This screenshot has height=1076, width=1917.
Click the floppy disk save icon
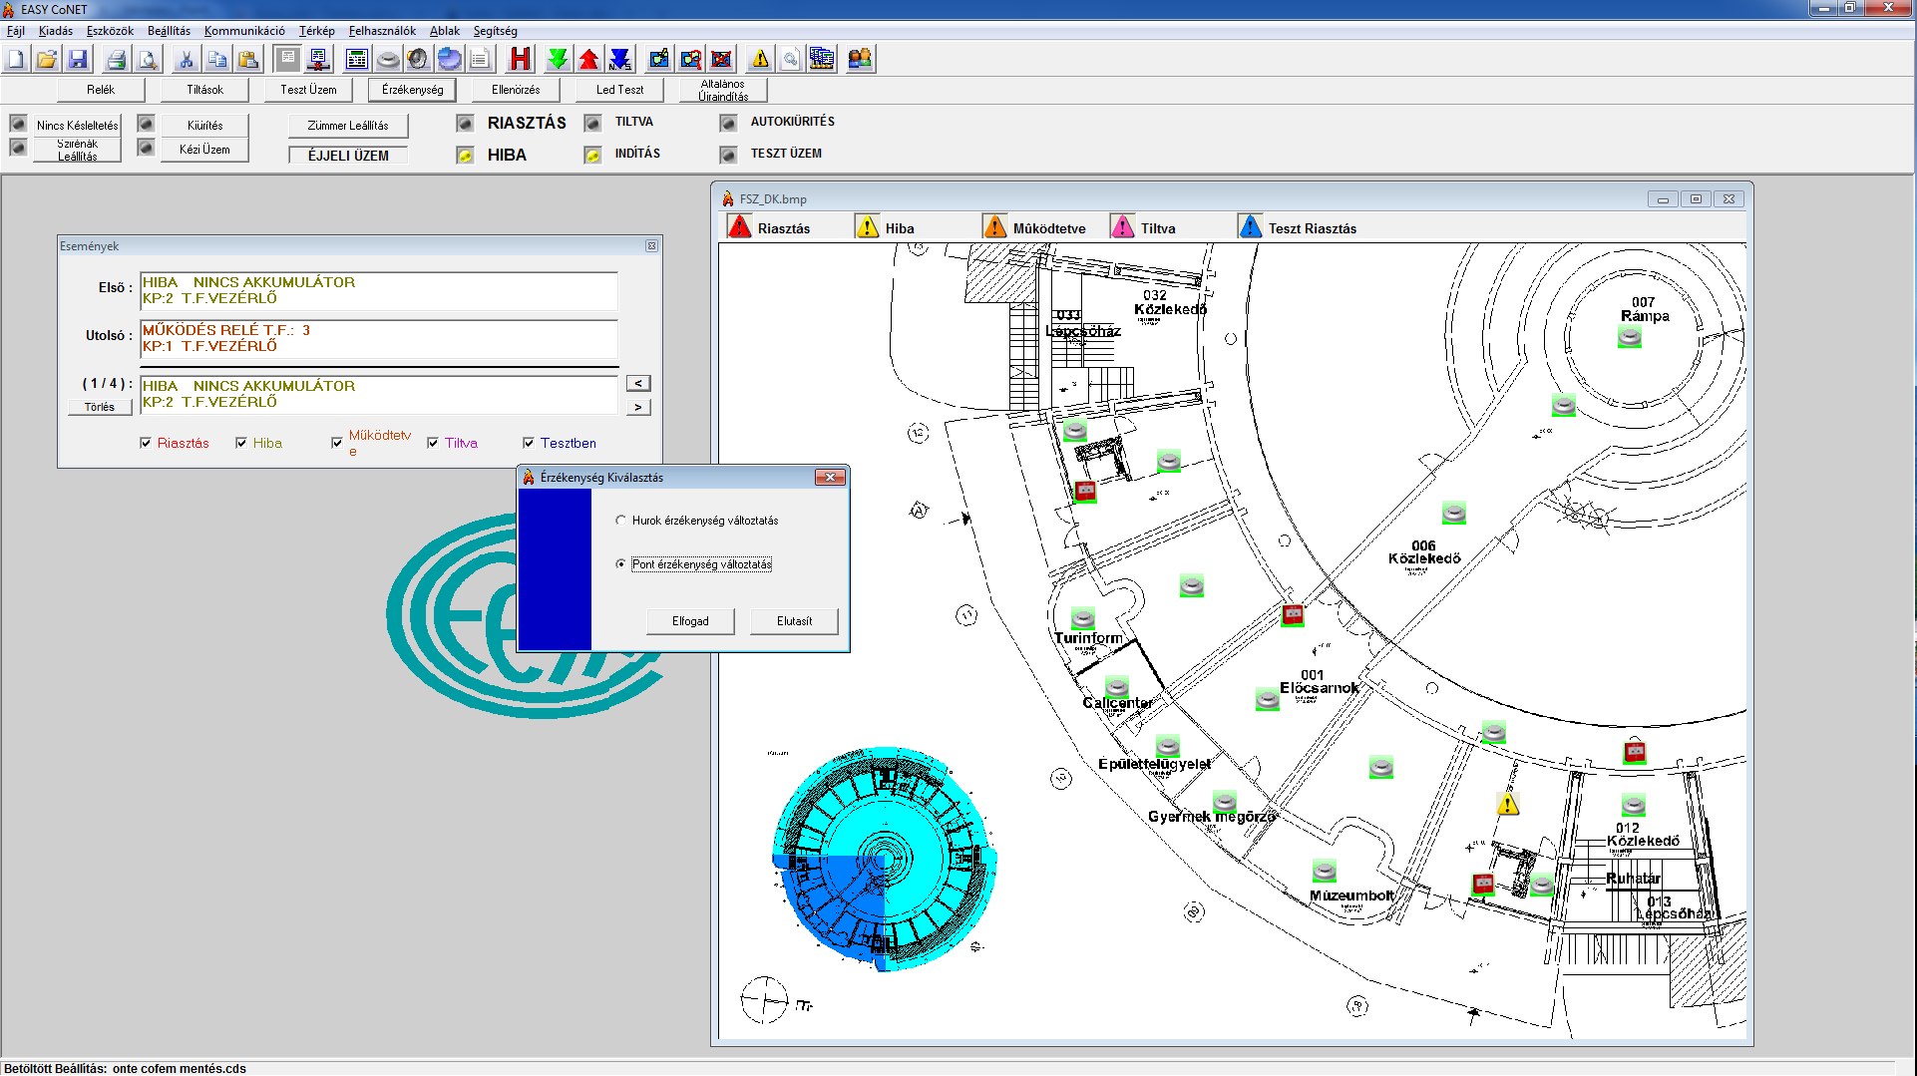coord(78,60)
